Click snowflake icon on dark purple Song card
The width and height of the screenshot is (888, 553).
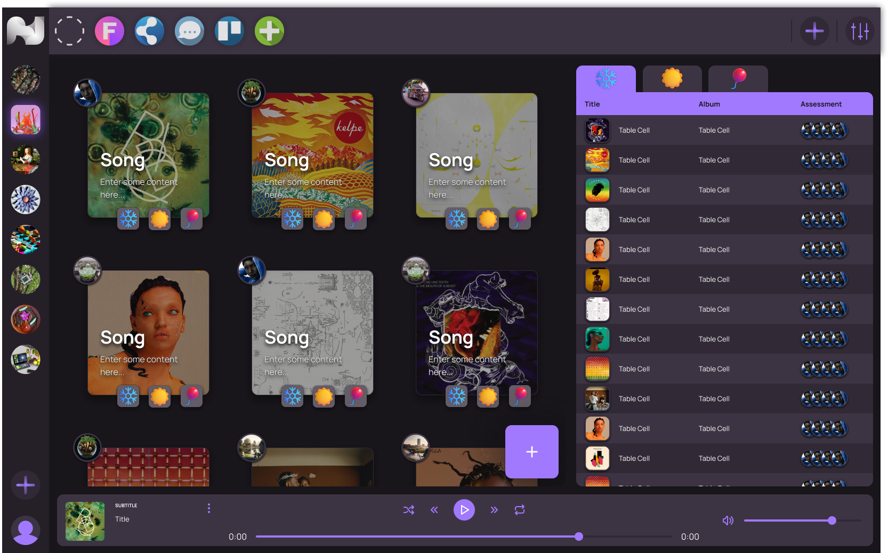click(x=457, y=396)
